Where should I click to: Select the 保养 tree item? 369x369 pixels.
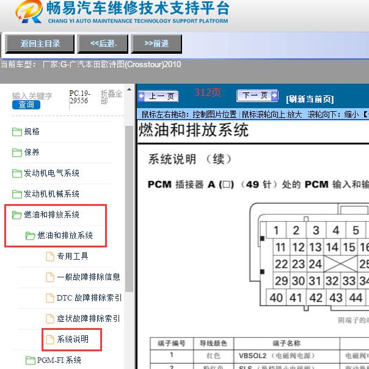point(32,152)
